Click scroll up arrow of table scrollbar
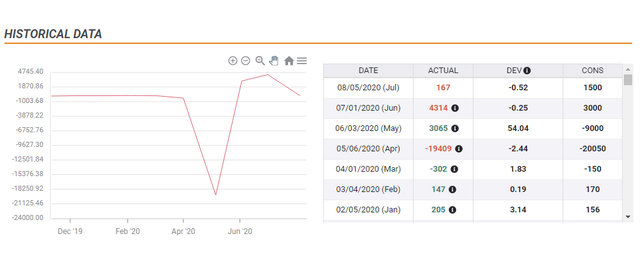 pos(628,69)
